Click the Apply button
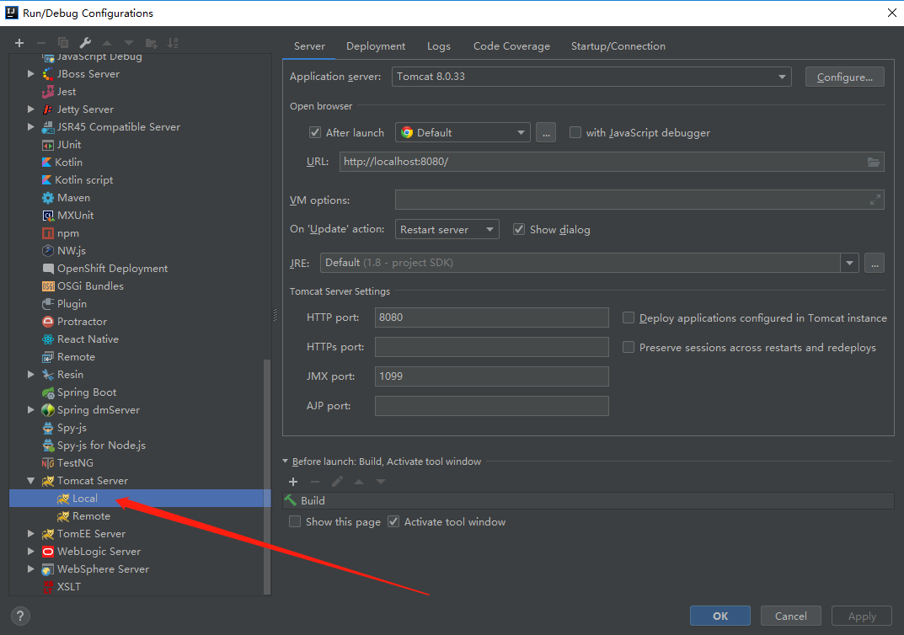The width and height of the screenshot is (904, 635). click(861, 616)
